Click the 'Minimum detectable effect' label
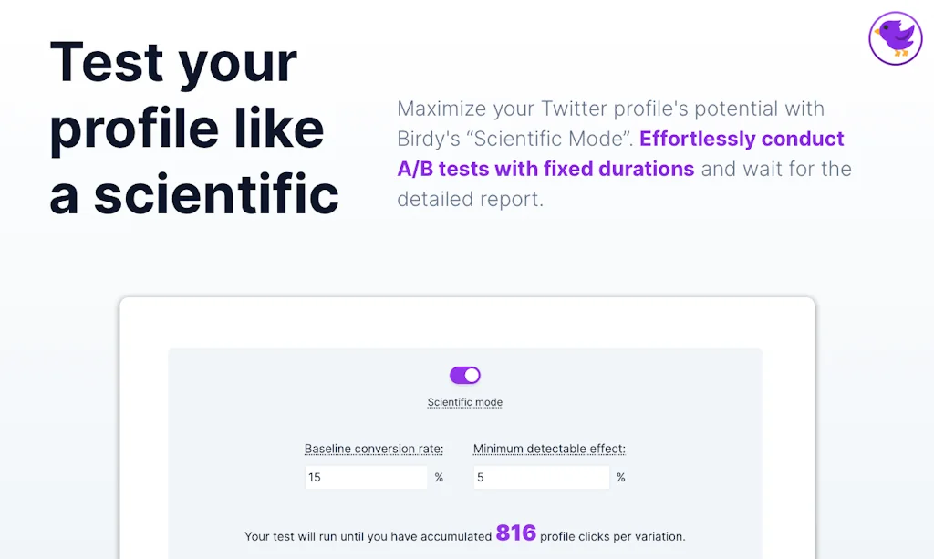 pyautogui.click(x=549, y=449)
